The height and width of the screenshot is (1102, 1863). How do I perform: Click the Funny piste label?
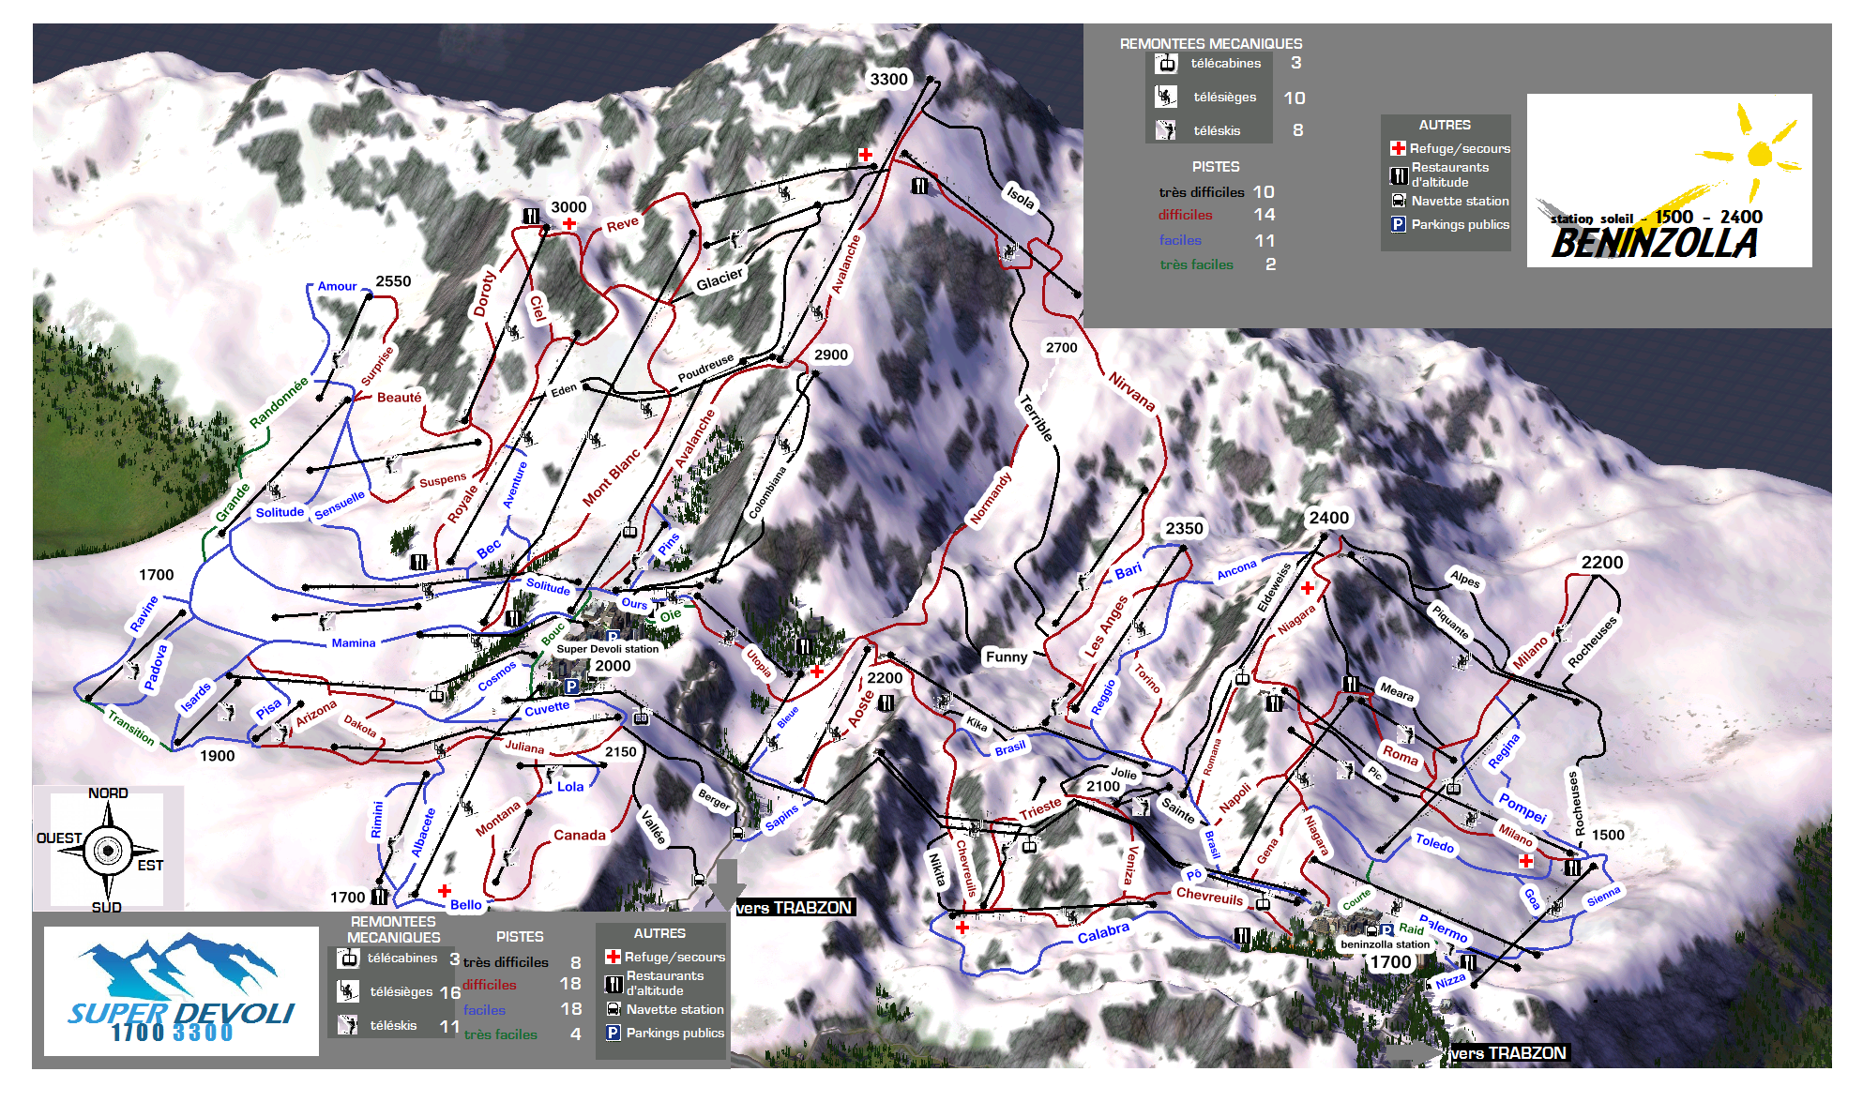(1006, 657)
